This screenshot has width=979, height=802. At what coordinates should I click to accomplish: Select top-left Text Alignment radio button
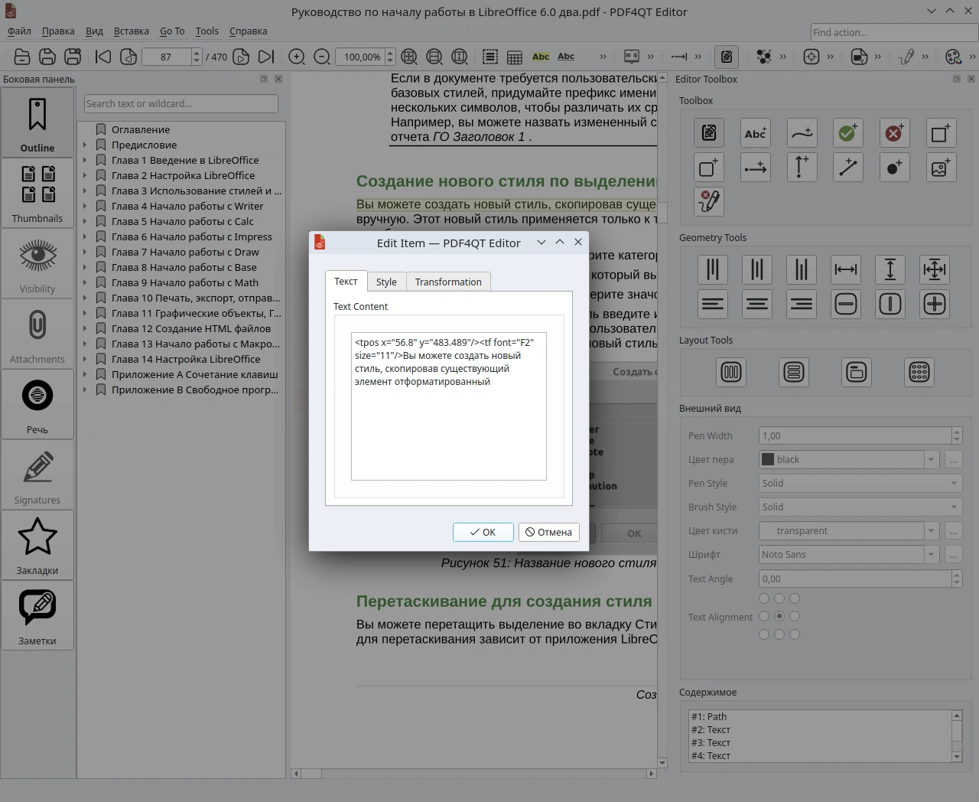click(x=764, y=598)
